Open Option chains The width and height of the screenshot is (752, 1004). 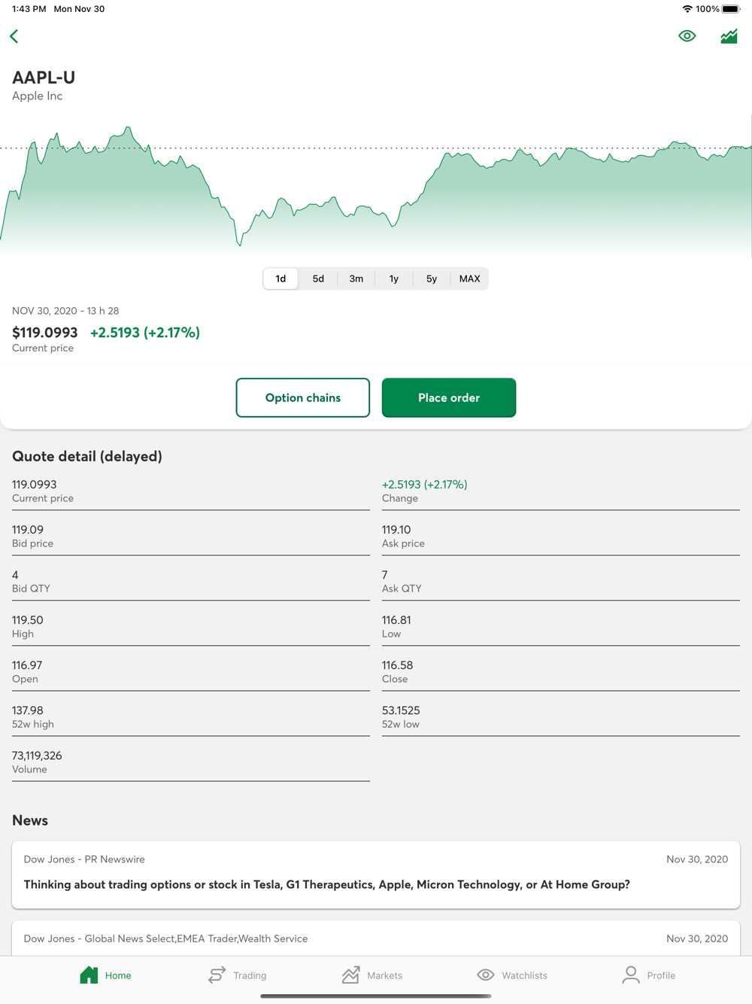click(303, 397)
